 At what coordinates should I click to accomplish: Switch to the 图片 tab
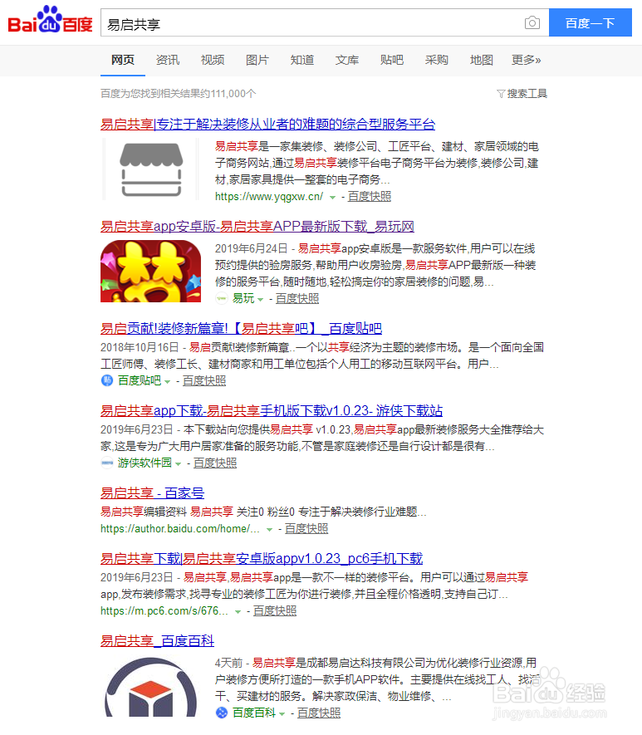pos(257,60)
